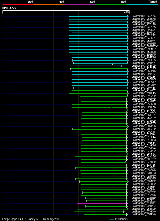Select the UniRef100_B5LAU8 label
This screenshot has width=160, height=221.
[x=143, y=52]
